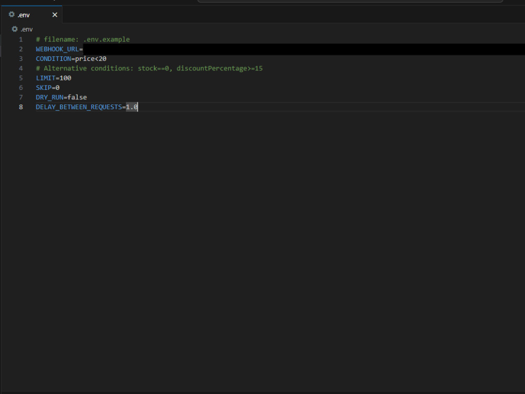Screen dimensions: 525x394
Task: Select the .env editor tab
Action: click(x=31, y=15)
